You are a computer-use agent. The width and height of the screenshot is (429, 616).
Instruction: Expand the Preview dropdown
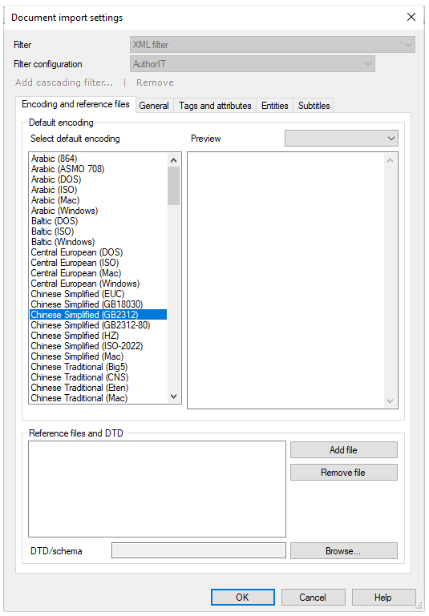click(342, 139)
